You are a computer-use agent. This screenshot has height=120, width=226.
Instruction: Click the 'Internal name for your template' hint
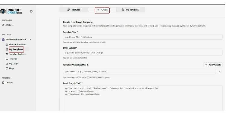(84, 42)
